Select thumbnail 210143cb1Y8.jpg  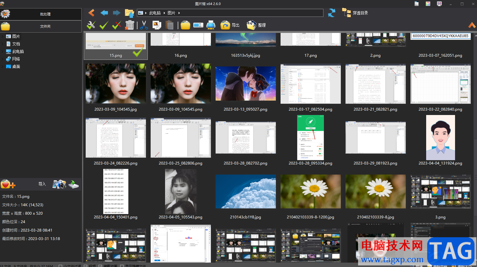(x=246, y=191)
